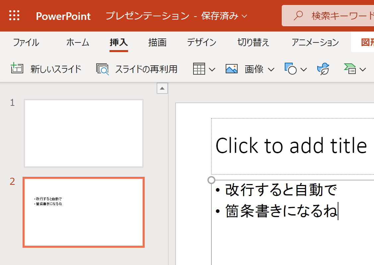Open the file name 保存済み dropdown chevron
Viewport: 374px width, 265px height.
pyautogui.click(x=244, y=16)
